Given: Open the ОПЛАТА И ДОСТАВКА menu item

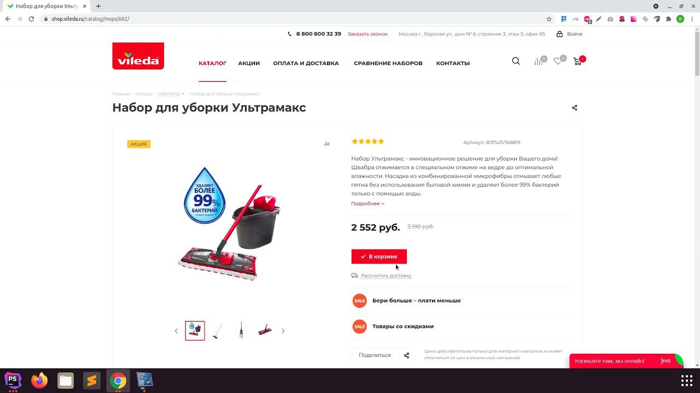Looking at the screenshot, I should coord(306,63).
